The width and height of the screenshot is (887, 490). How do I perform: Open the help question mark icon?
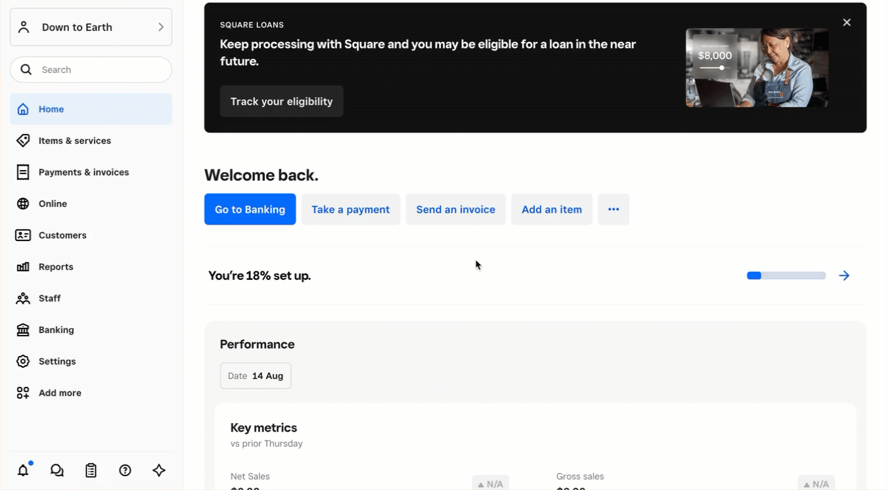point(125,470)
